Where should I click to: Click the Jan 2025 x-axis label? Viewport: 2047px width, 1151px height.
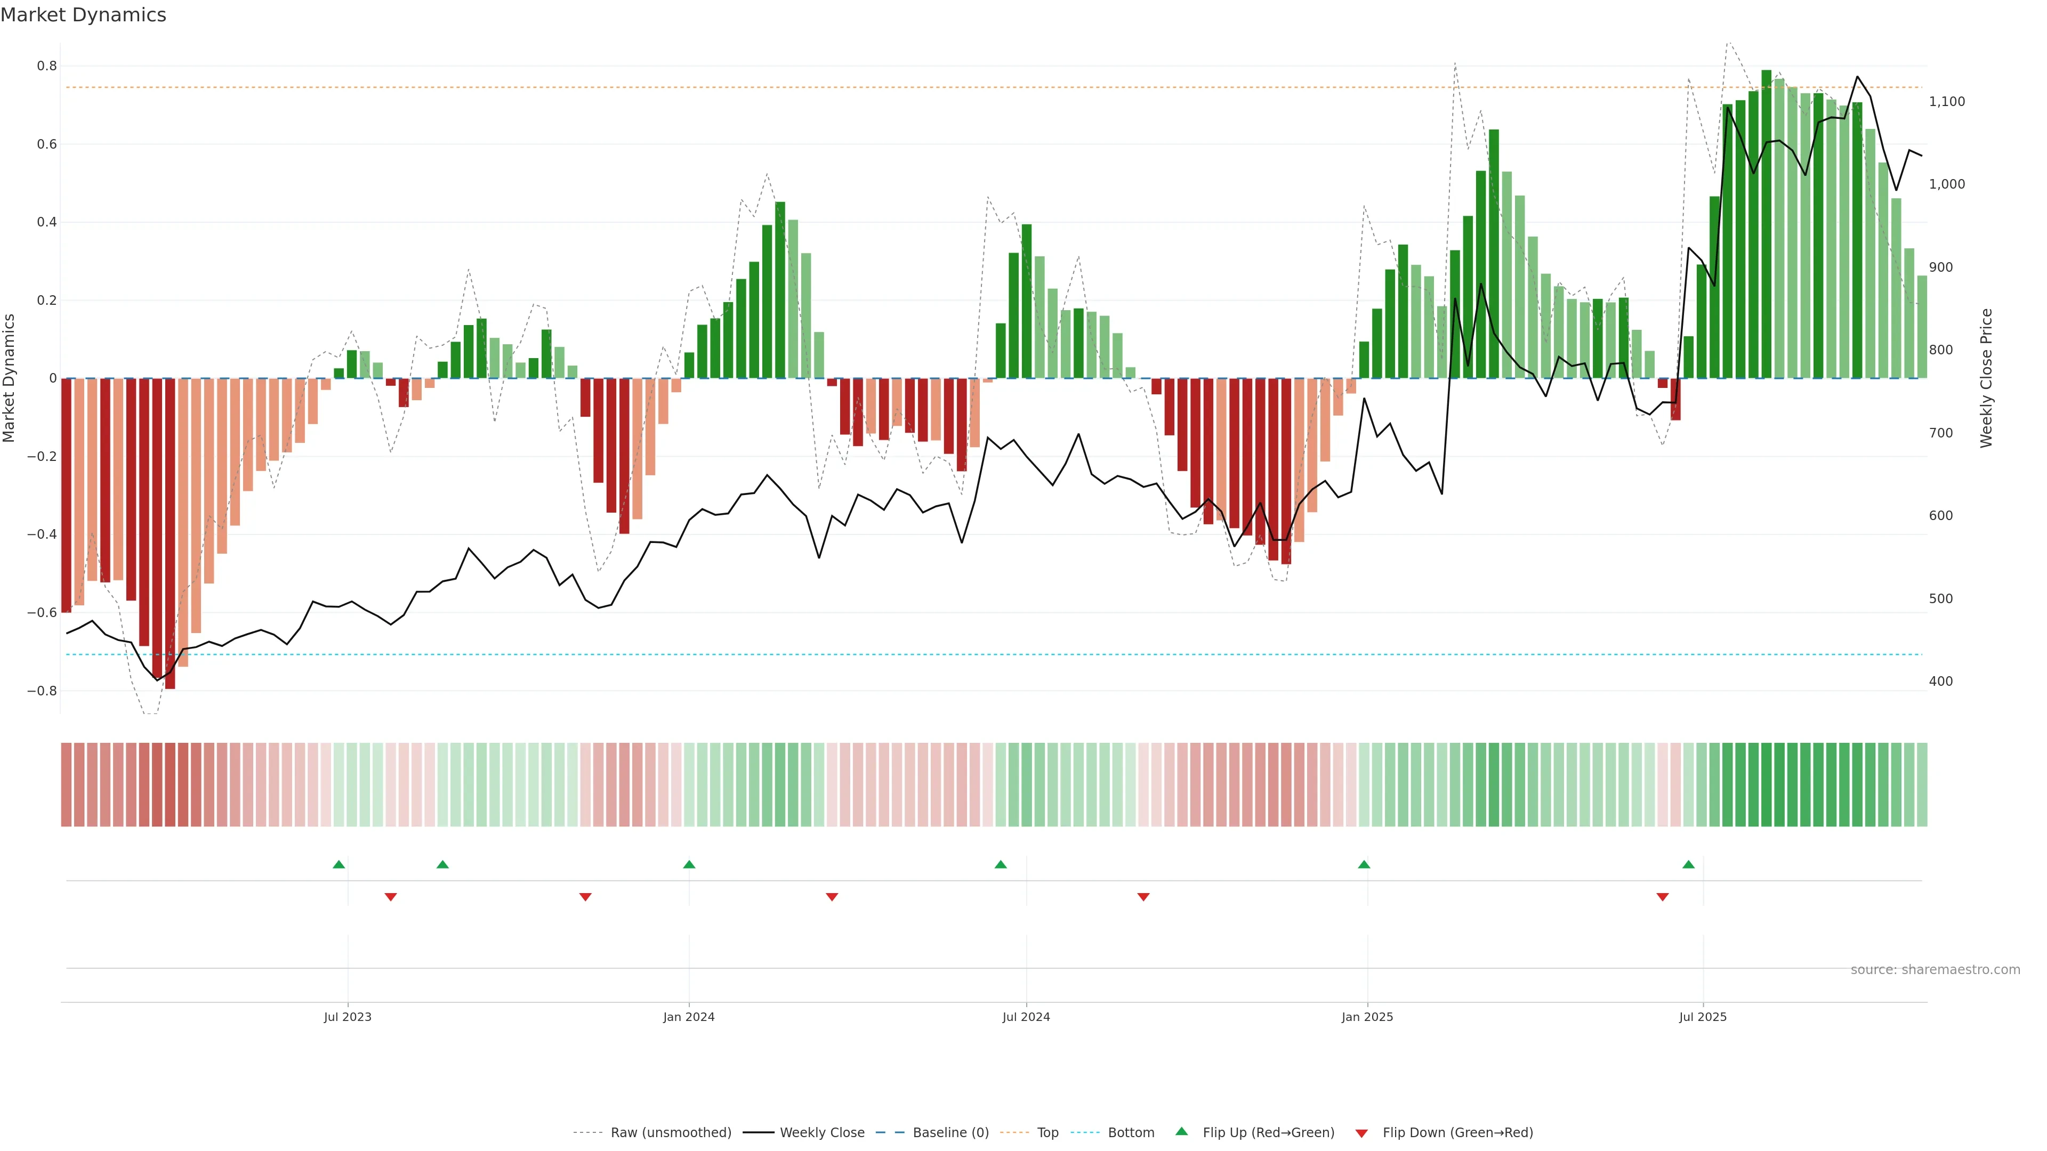1367,1017
